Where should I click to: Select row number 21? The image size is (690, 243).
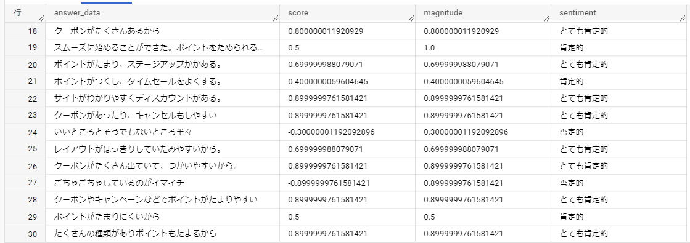pos(33,81)
